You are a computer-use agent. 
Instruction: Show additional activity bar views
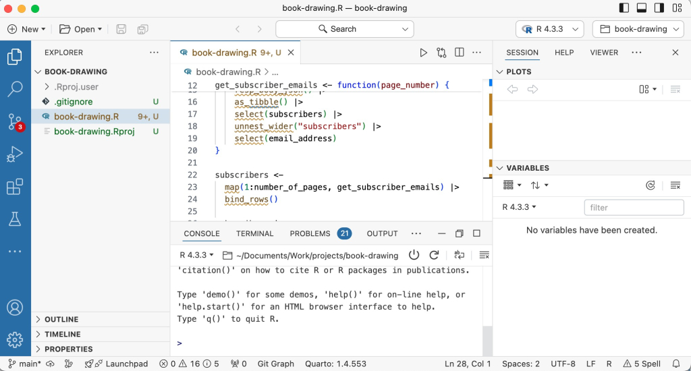point(15,251)
